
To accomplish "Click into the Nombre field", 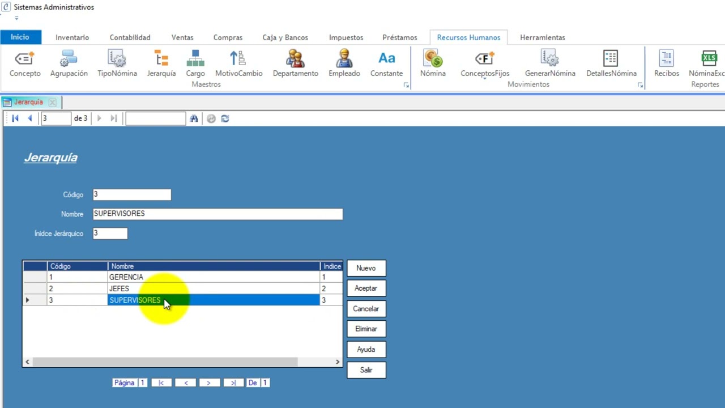I will 217,214.
